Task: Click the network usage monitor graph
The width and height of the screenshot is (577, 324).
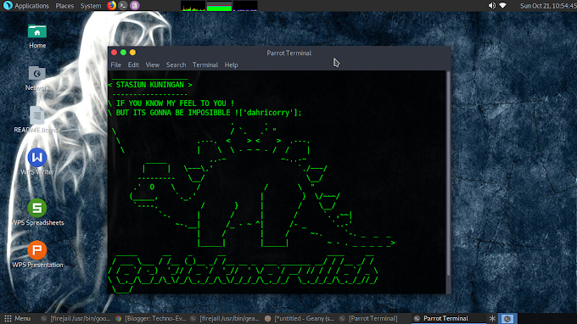Action: click(x=245, y=6)
